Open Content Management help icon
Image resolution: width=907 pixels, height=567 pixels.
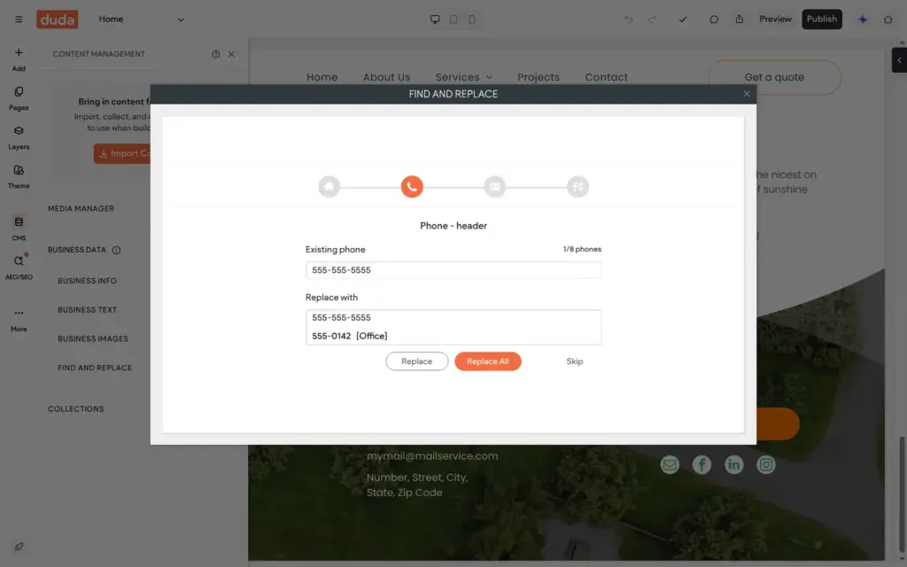[x=216, y=54]
